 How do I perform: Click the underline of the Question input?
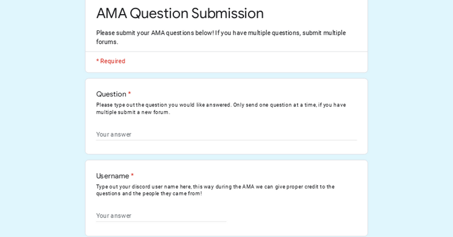click(226, 140)
